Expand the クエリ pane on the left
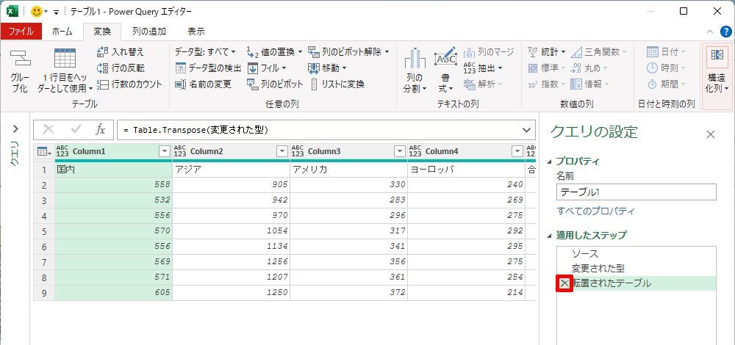Viewport: 735px width, 345px height. click(x=14, y=129)
